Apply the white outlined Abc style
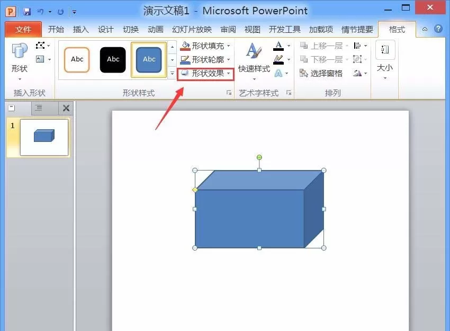Screen dimensions: 450x331 pyautogui.click(x=77, y=60)
